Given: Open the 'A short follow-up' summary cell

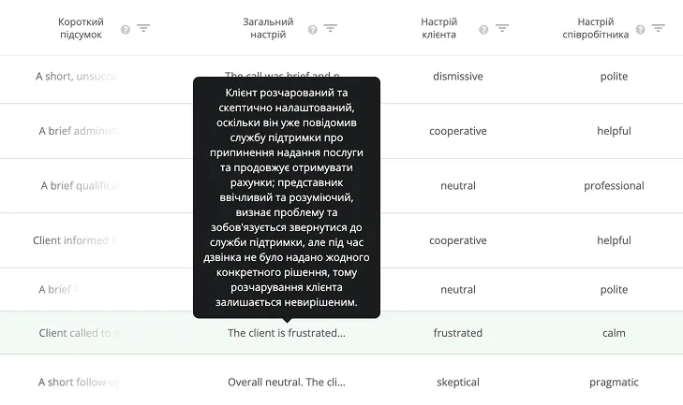Looking at the screenshot, I should [79, 383].
